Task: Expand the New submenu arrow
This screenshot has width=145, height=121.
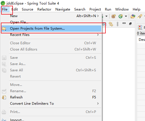Action: [x=98, y=16]
